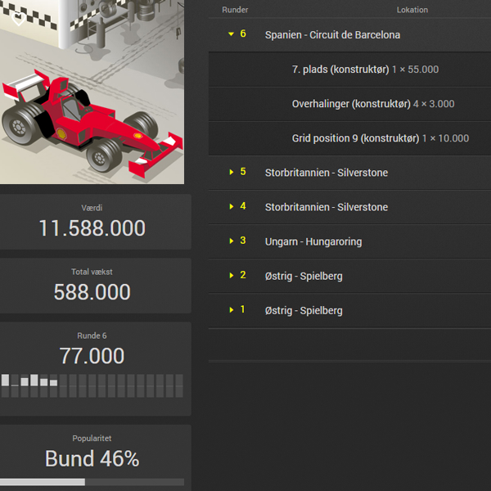Screen dimensions: 491x491
Task: Sort by the Runder column header
Action: coord(235,10)
